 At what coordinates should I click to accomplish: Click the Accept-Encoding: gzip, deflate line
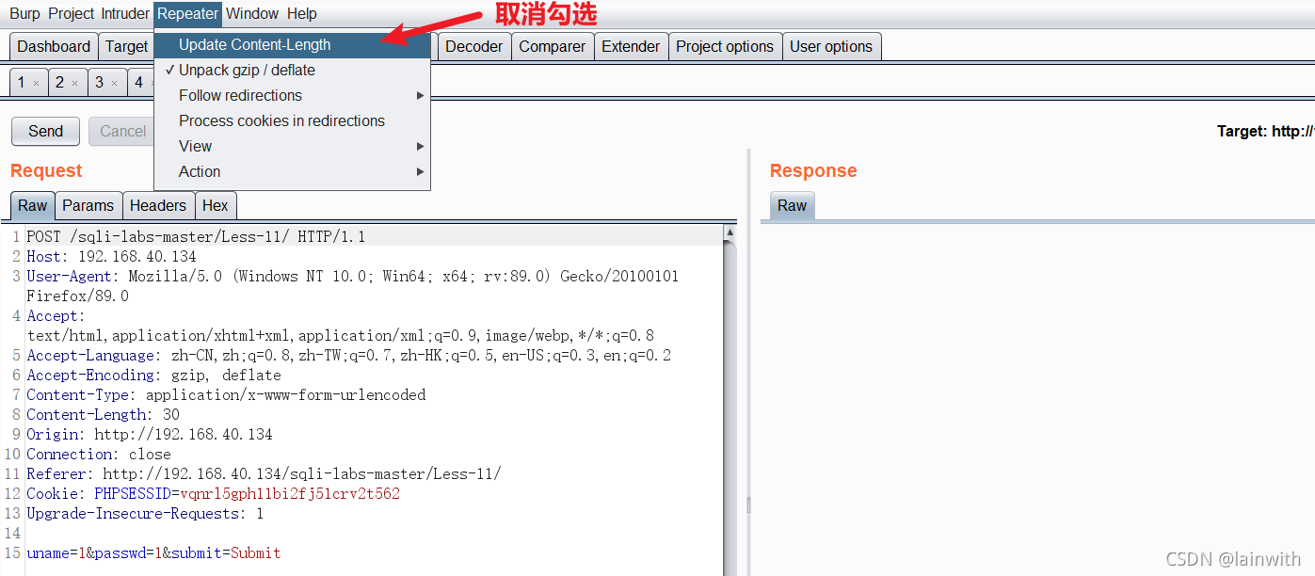point(153,376)
